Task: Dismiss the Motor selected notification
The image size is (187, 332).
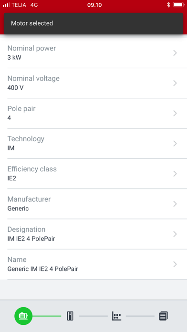Action: point(93,23)
